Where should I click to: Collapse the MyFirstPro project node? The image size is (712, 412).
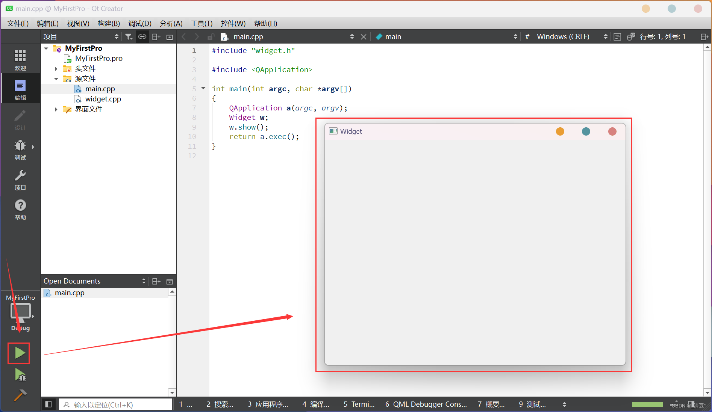click(46, 48)
